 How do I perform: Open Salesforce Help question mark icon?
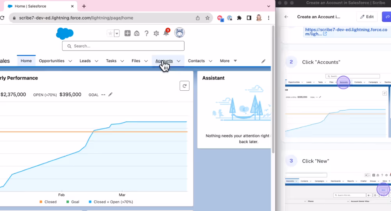[x=146, y=33]
